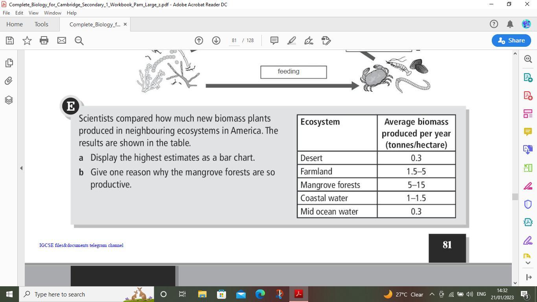The image size is (537, 302).
Task: Open the Fill & Sign pen tool
Action: click(309, 41)
